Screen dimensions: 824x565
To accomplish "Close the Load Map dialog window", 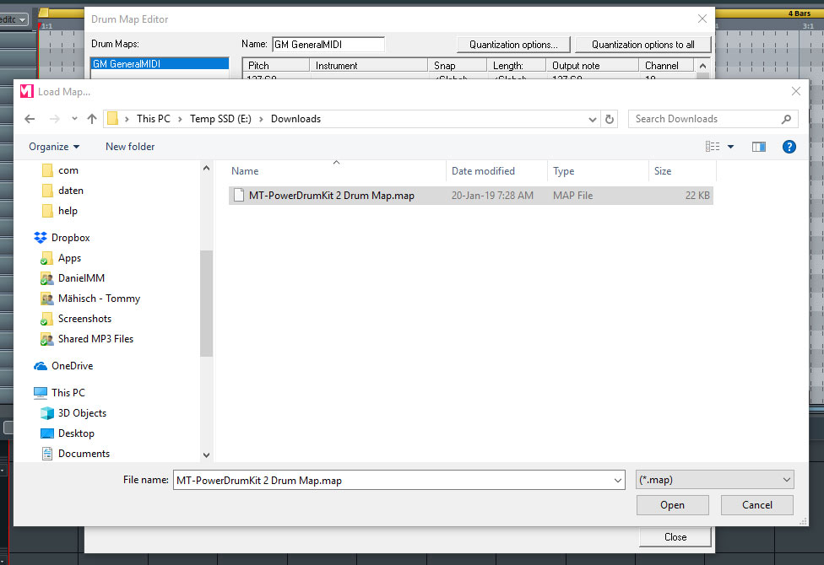I will coord(795,91).
